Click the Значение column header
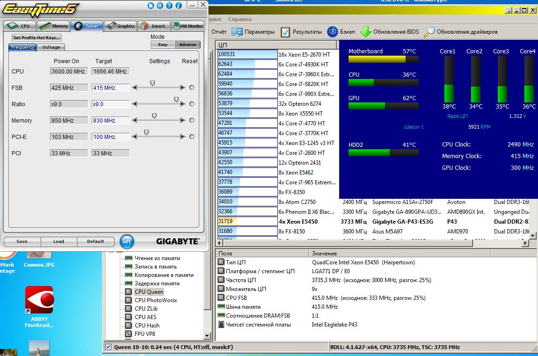Viewport: 538px width, 356px height. coord(400,254)
